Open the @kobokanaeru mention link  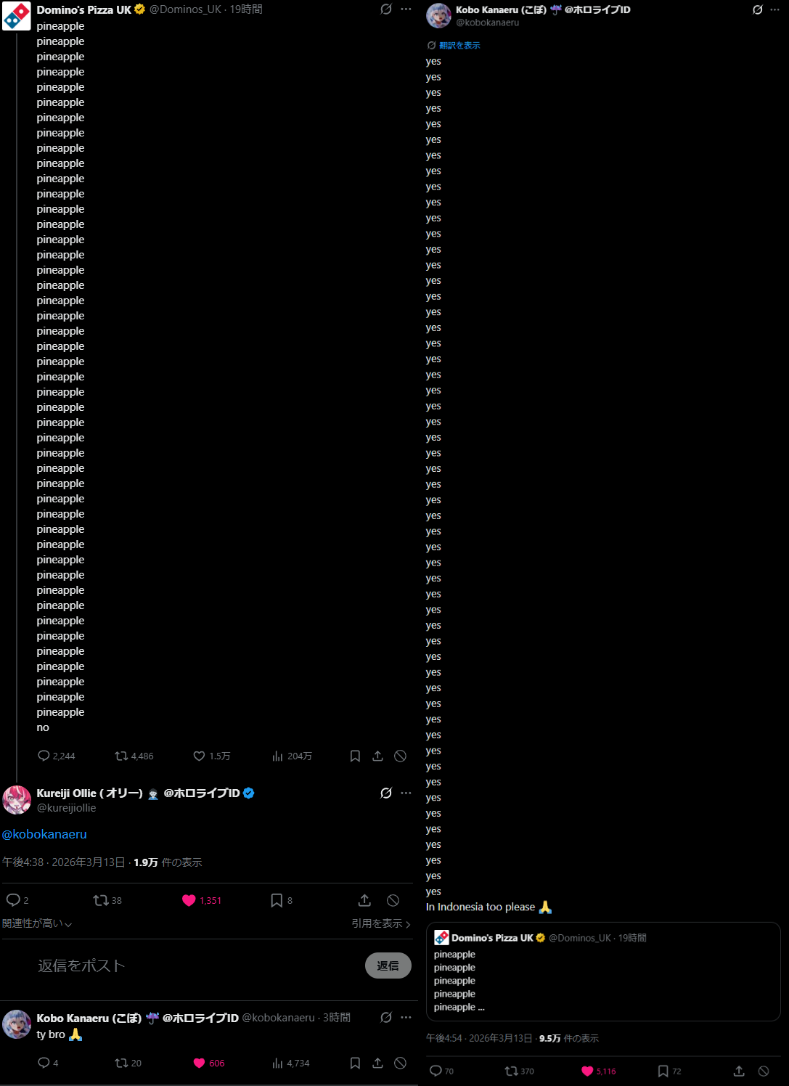pos(44,834)
